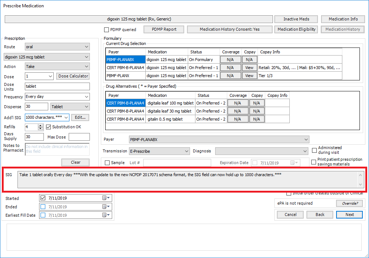369x258 pixels.
Task: Open the Payer dropdown showing PBMF-PLANABX
Action: [x=219, y=140]
